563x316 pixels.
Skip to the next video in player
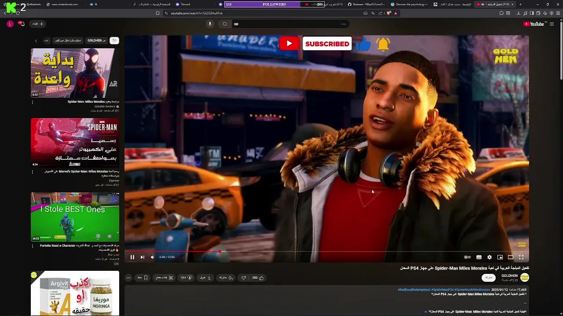142,257
